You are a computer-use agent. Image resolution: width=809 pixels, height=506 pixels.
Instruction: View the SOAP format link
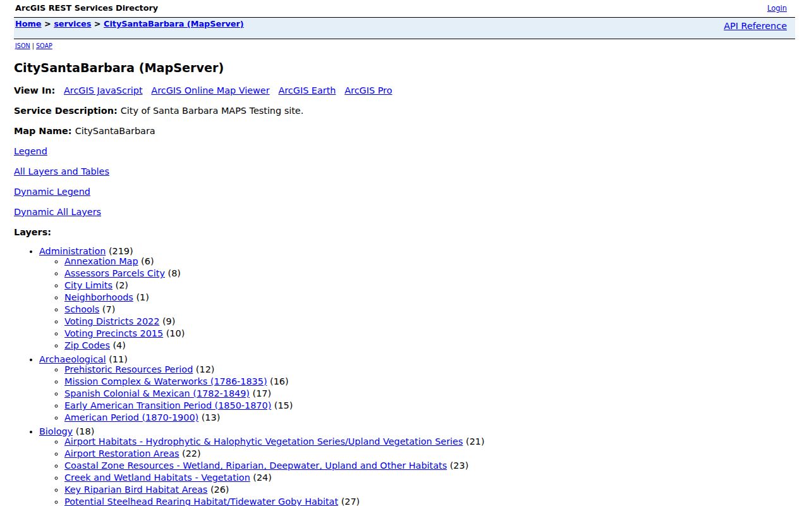(x=44, y=46)
